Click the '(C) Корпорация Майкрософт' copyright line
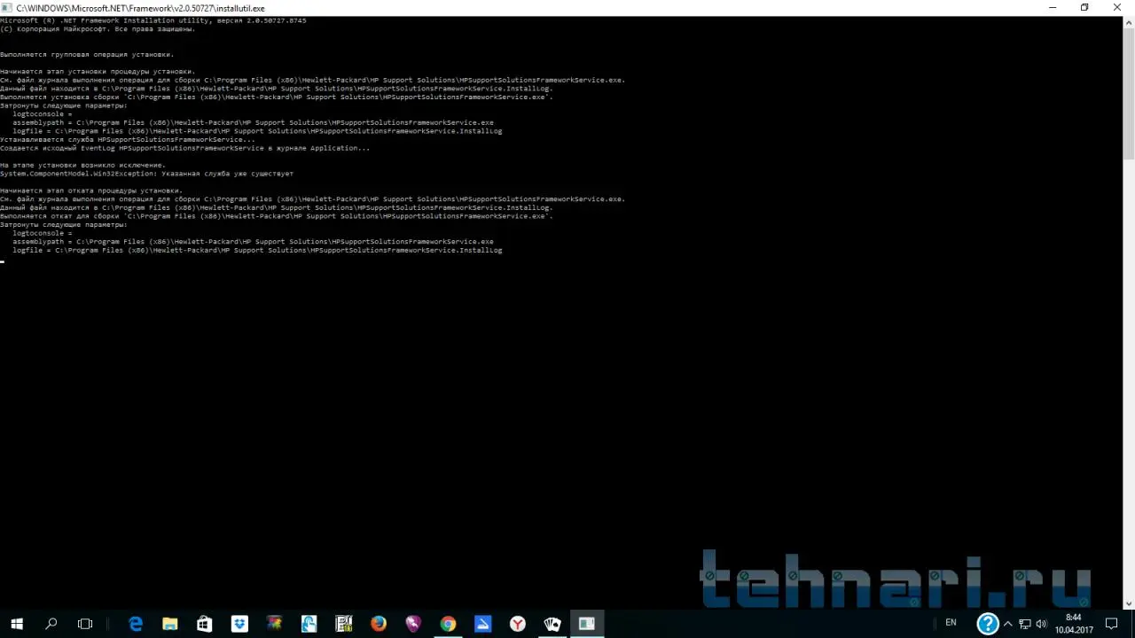The image size is (1135, 638). point(98,29)
